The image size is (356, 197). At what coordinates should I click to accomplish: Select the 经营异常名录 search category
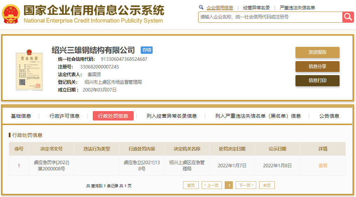pyautogui.click(x=256, y=8)
